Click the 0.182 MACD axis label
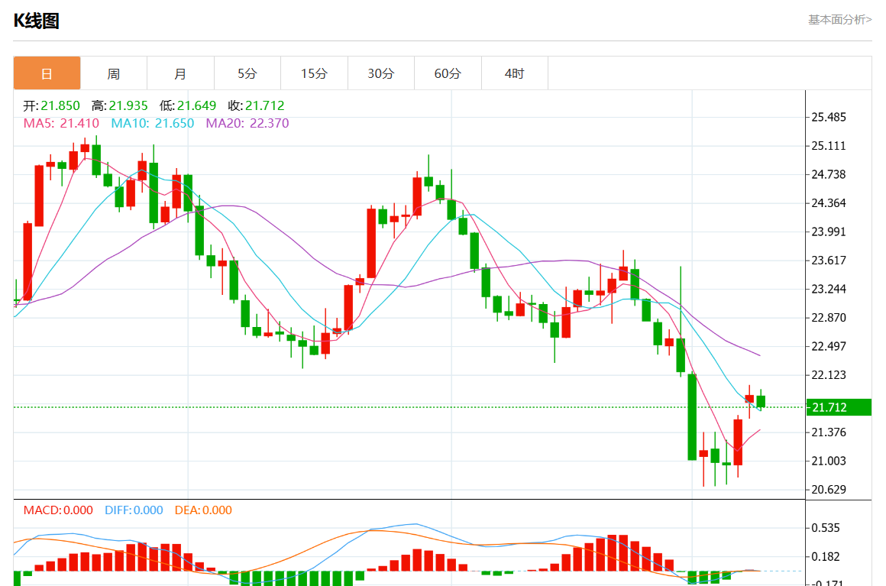The image size is (886, 586). pyautogui.click(x=826, y=557)
